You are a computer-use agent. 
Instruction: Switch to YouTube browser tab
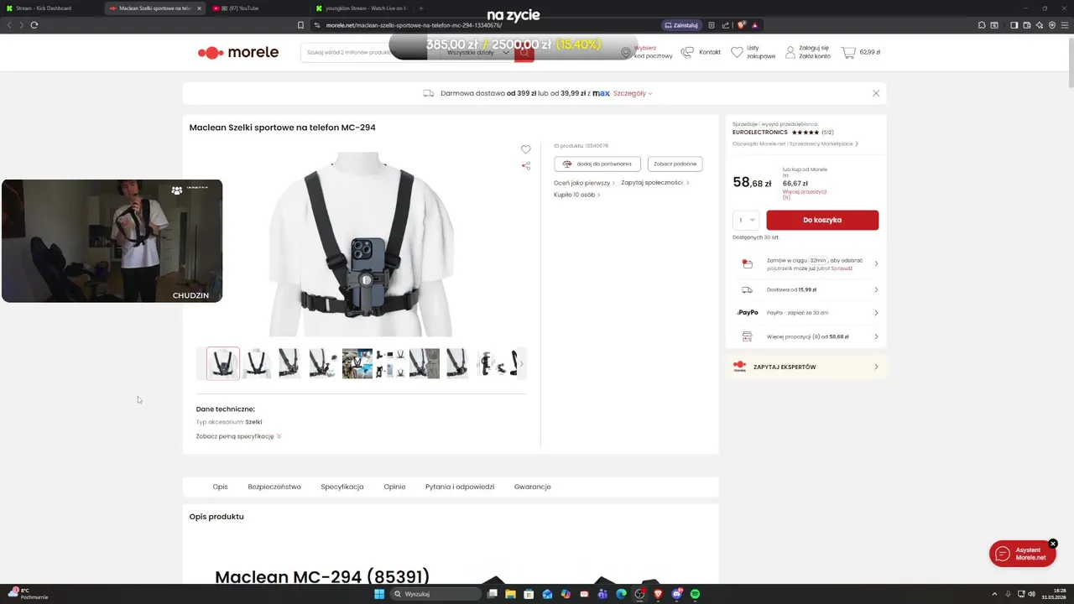(x=256, y=8)
